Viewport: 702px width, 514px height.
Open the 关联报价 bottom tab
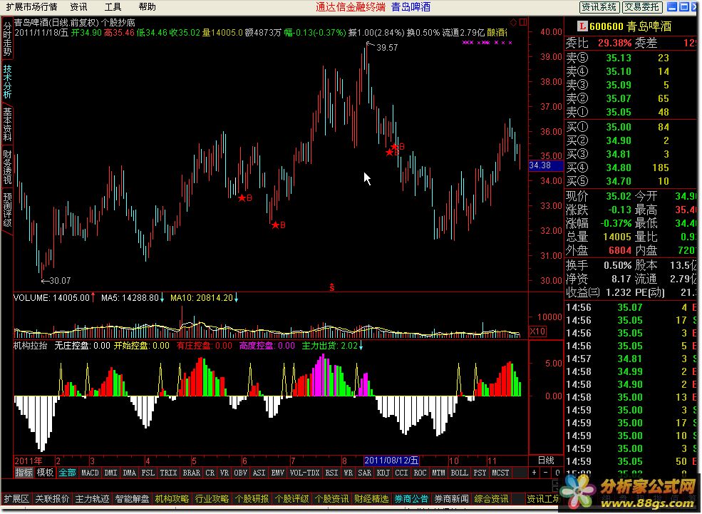(x=52, y=499)
